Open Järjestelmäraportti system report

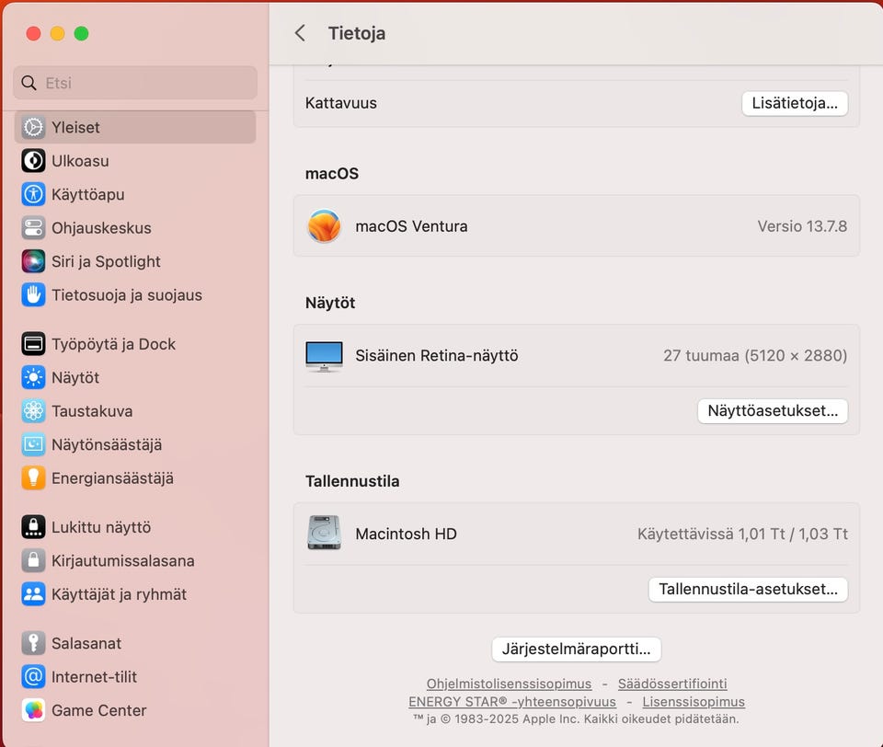tap(576, 649)
